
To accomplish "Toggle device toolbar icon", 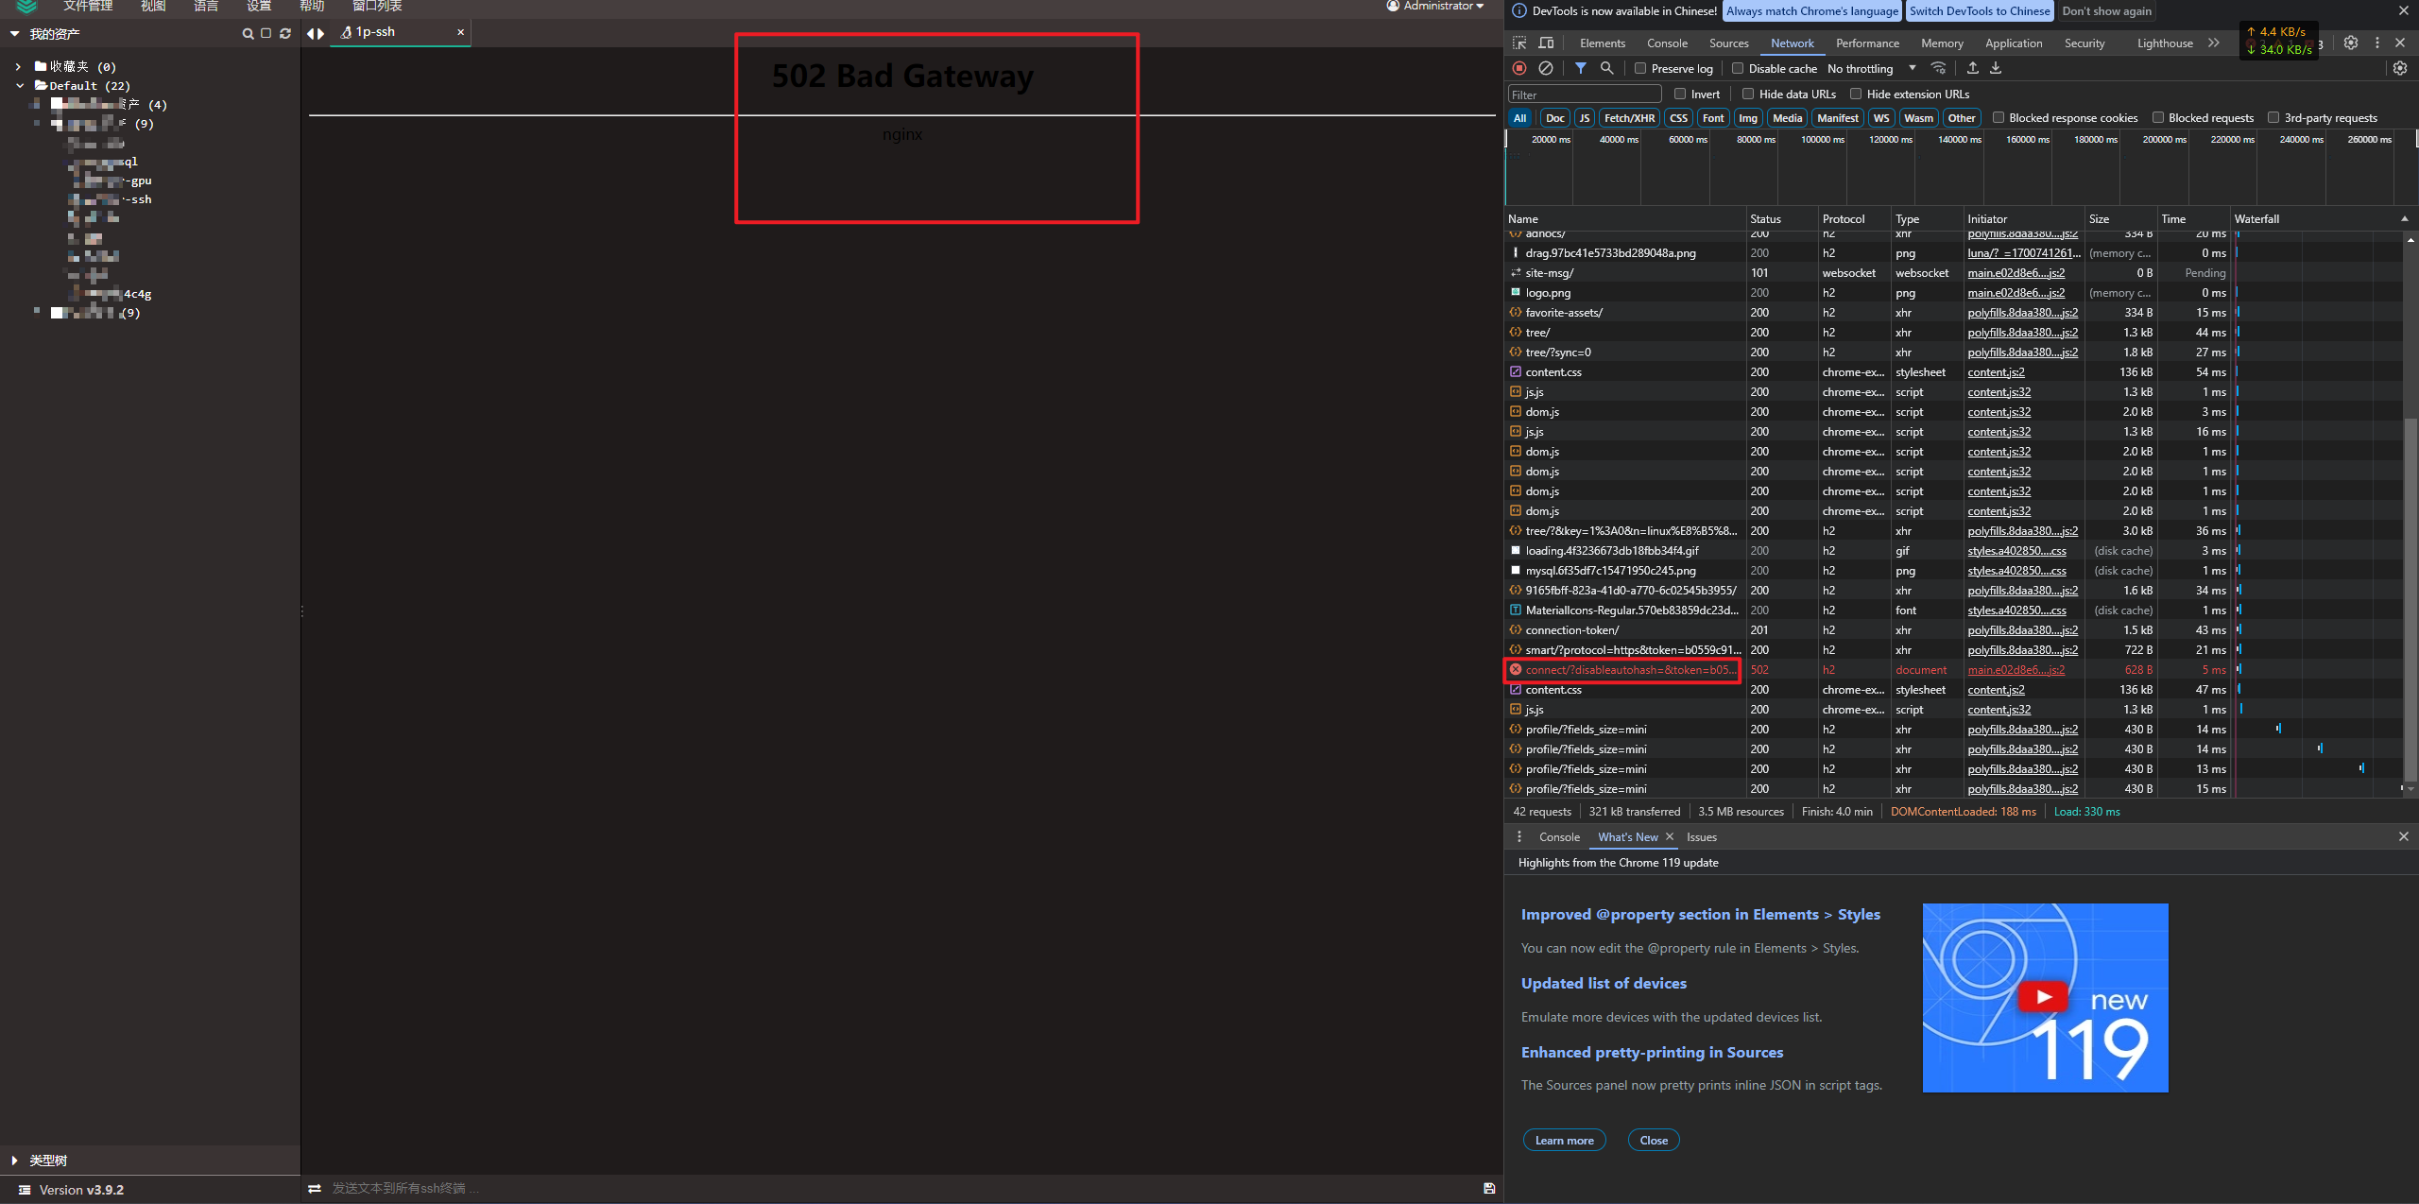I will click(1546, 43).
